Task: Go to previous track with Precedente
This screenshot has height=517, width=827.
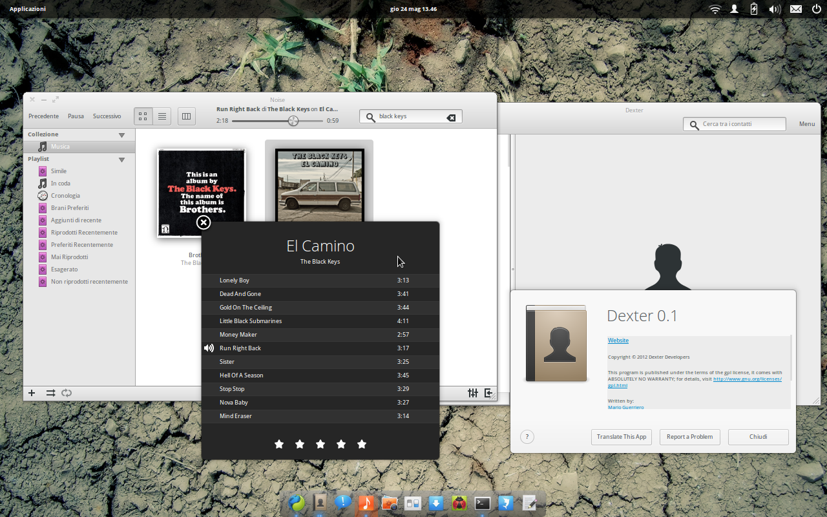Action: tap(43, 116)
